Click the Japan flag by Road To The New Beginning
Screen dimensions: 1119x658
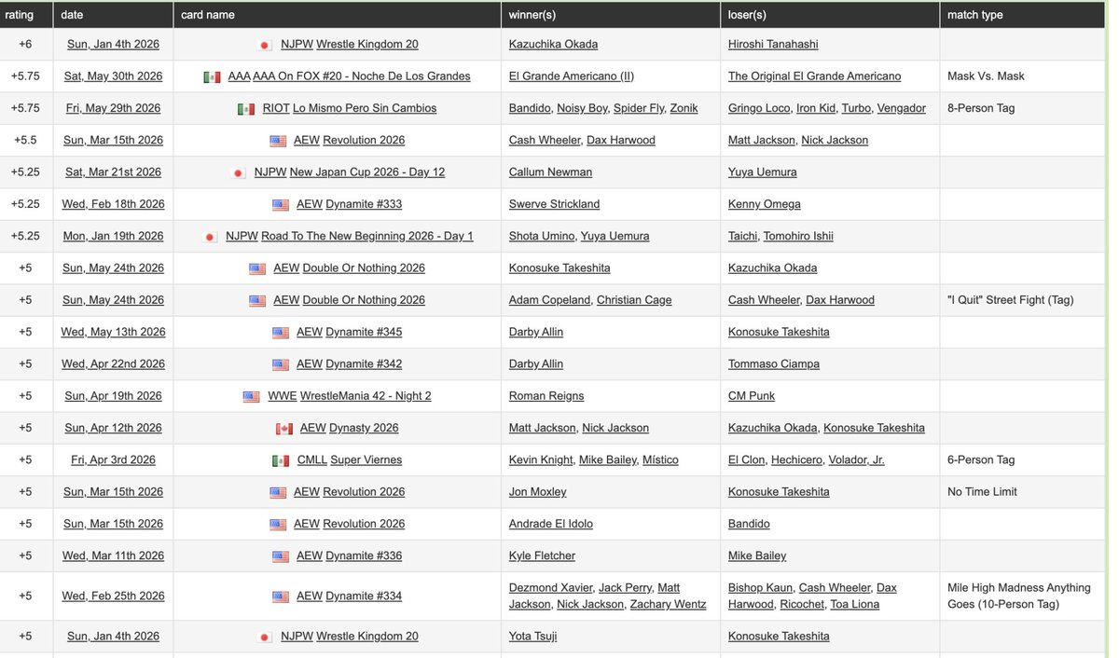click(211, 237)
